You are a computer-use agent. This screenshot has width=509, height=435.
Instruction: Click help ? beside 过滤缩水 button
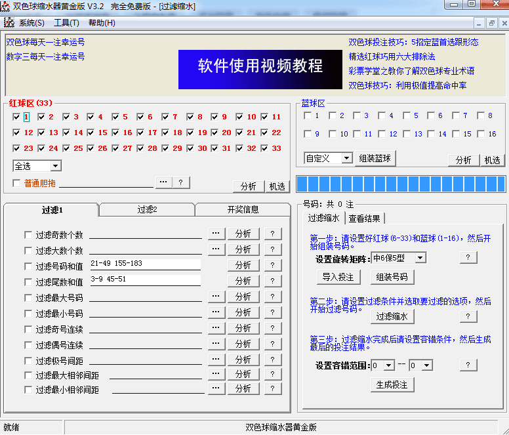[x=468, y=316]
